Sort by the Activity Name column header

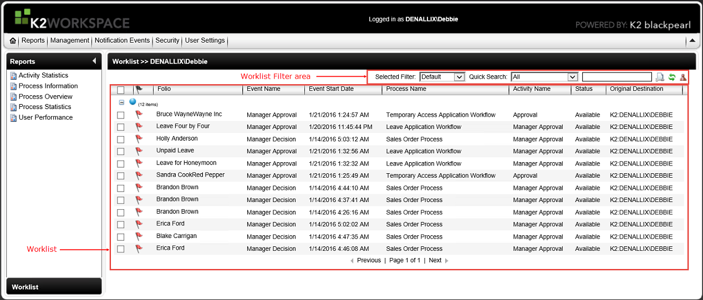(x=532, y=89)
